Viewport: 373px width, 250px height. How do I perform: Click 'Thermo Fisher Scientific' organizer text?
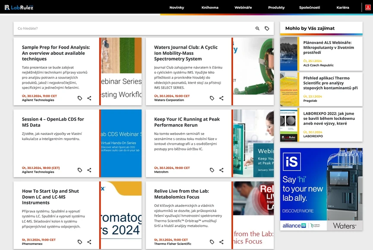click(x=172, y=244)
